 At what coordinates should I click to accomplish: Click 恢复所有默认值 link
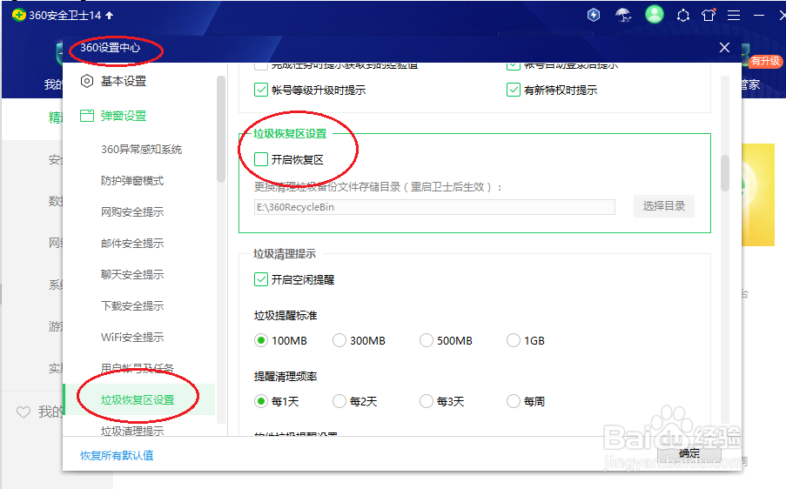(x=117, y=455)
